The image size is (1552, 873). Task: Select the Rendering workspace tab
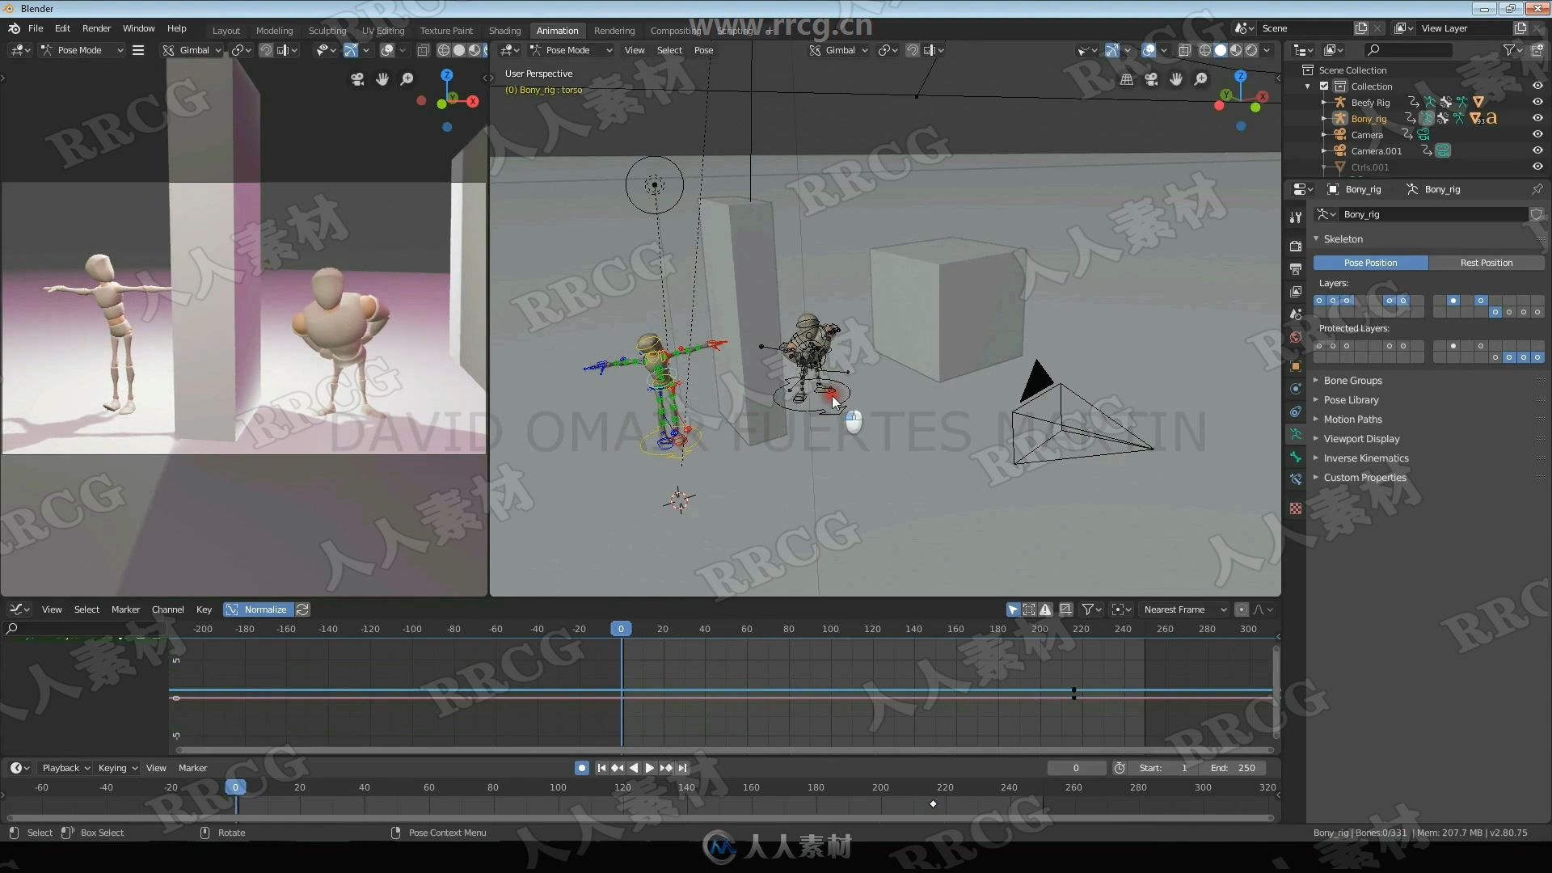click(614, 29)
